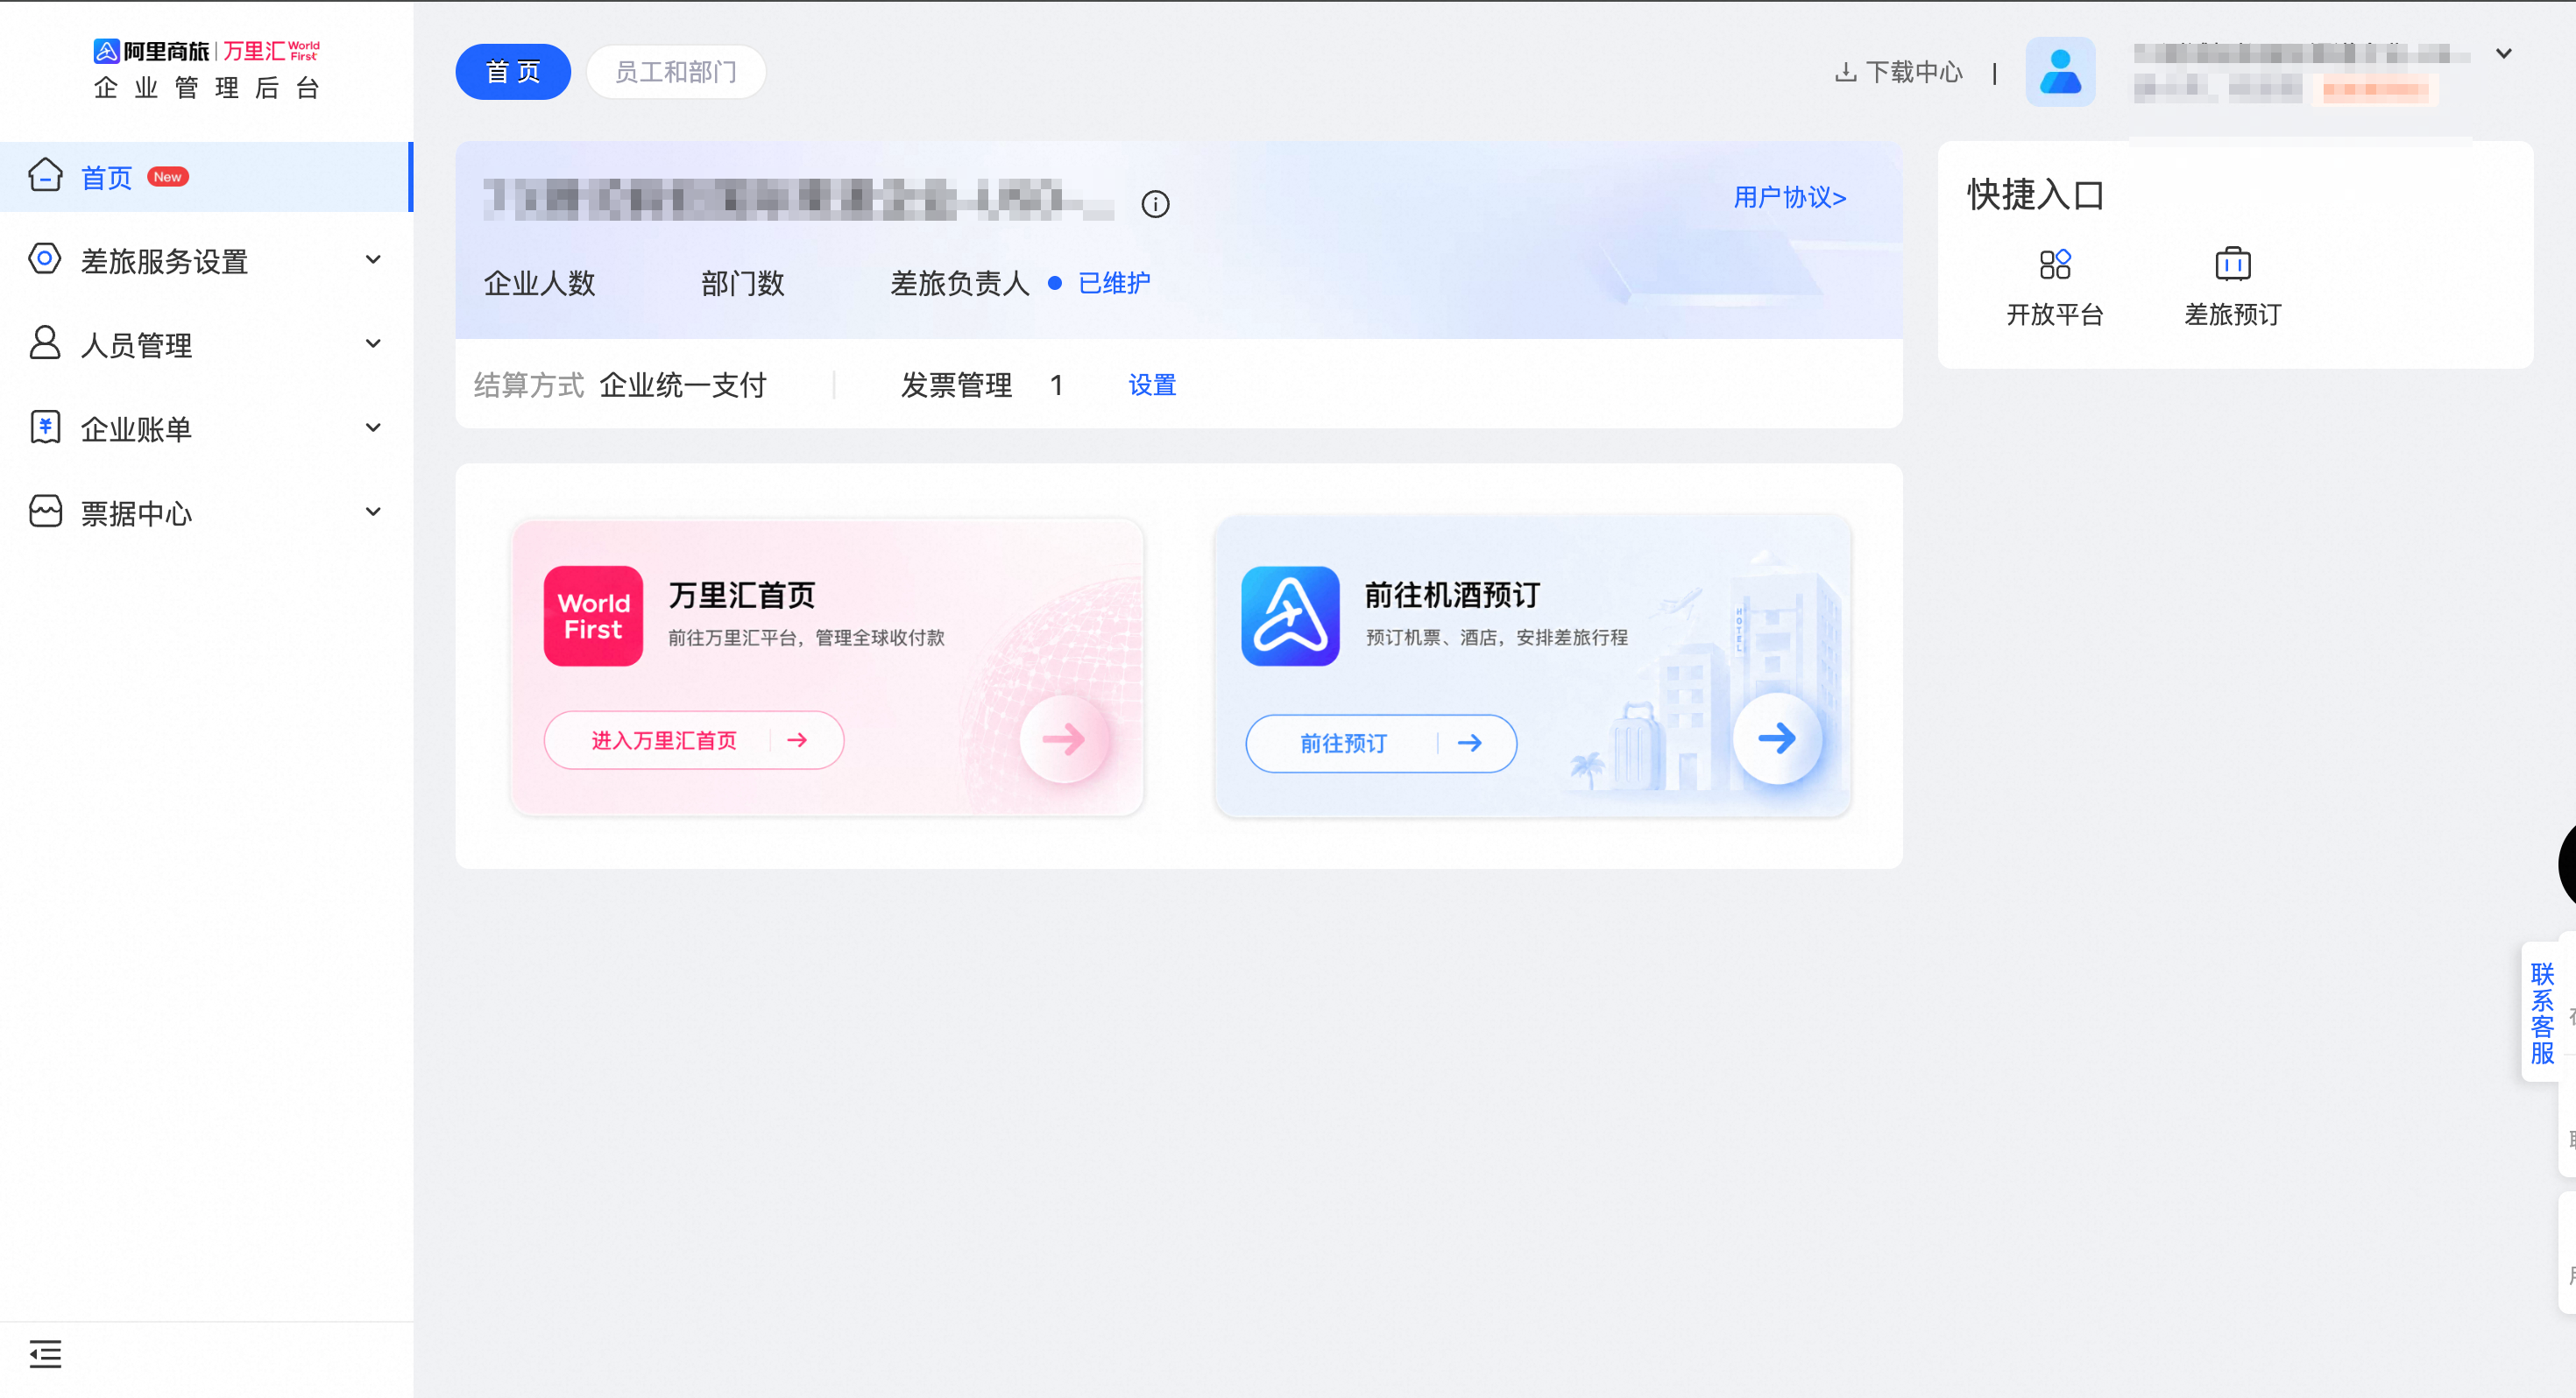
Task: Click the 进入万里汇首页 button
Action: [693, 740]
